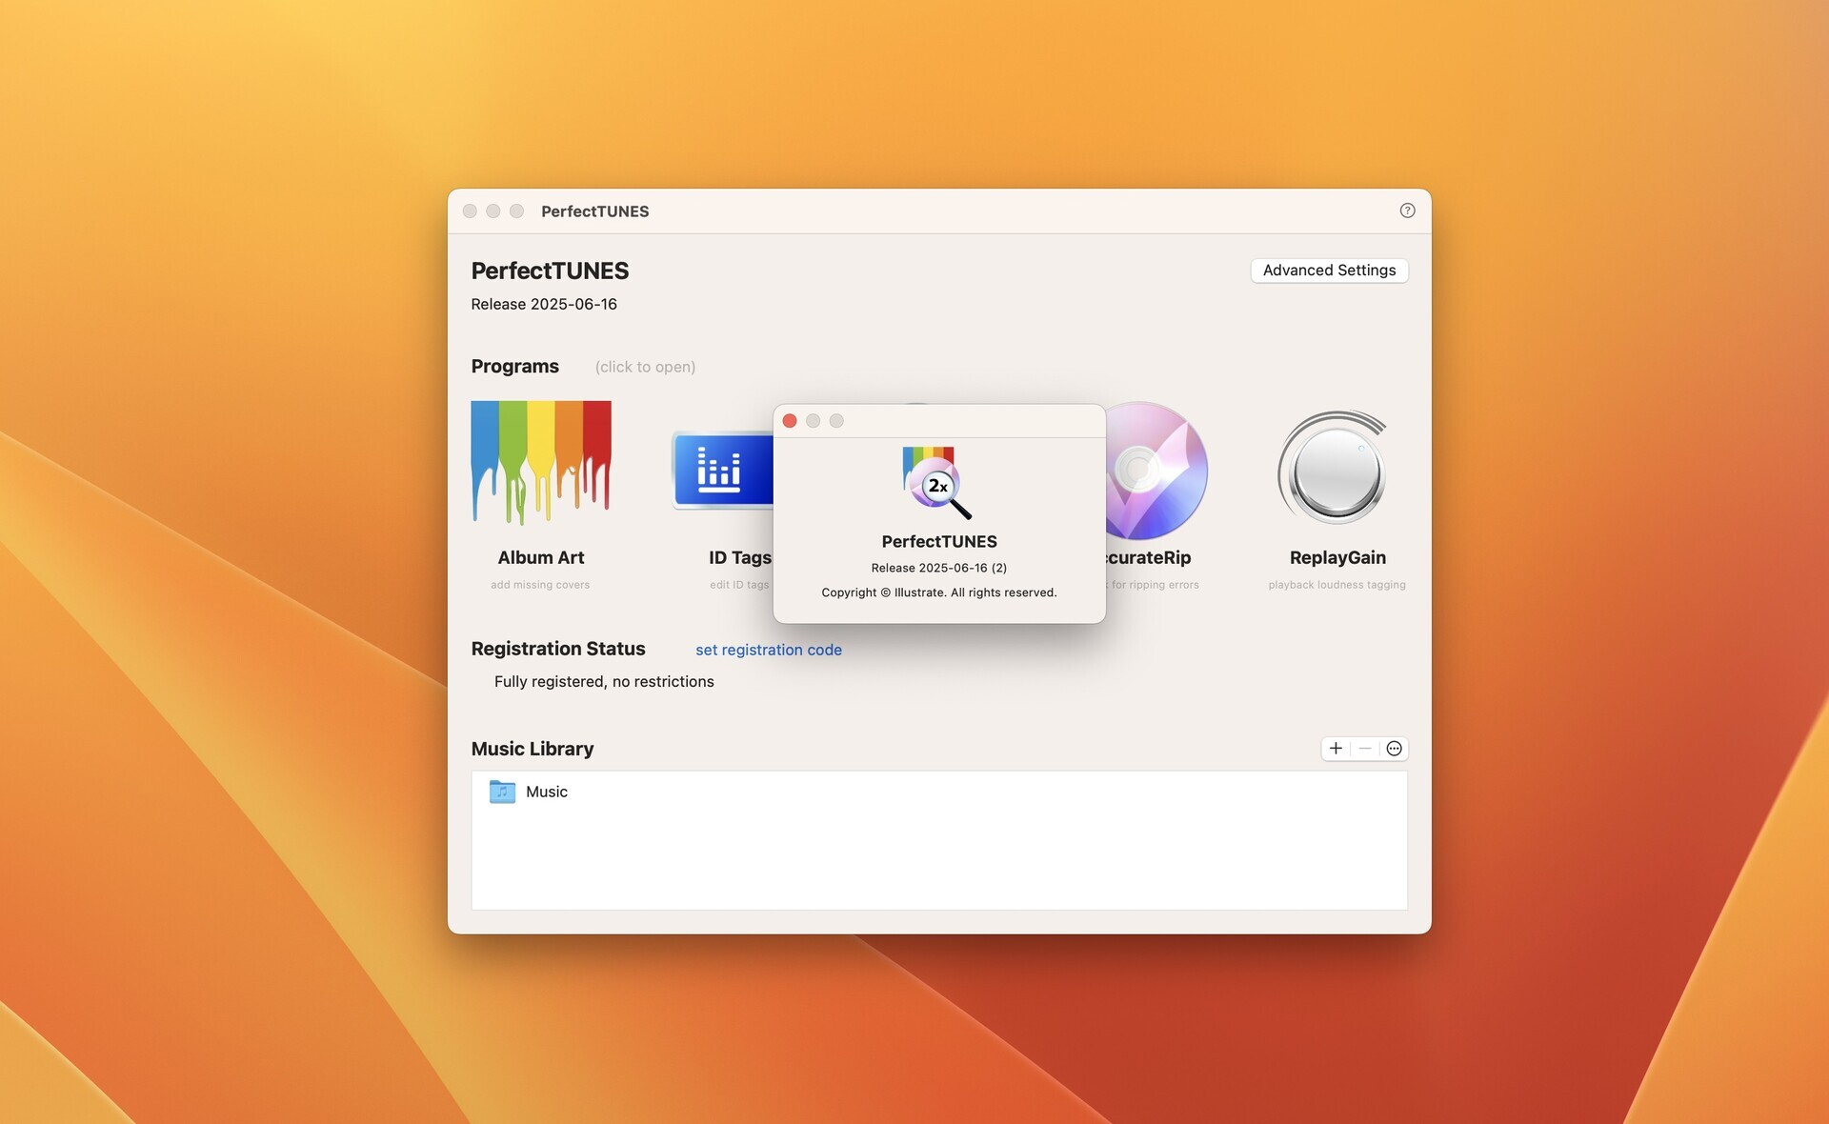The image size is (1829, 1124).
Task: Click the set registration code link
Action: [768, 650]
